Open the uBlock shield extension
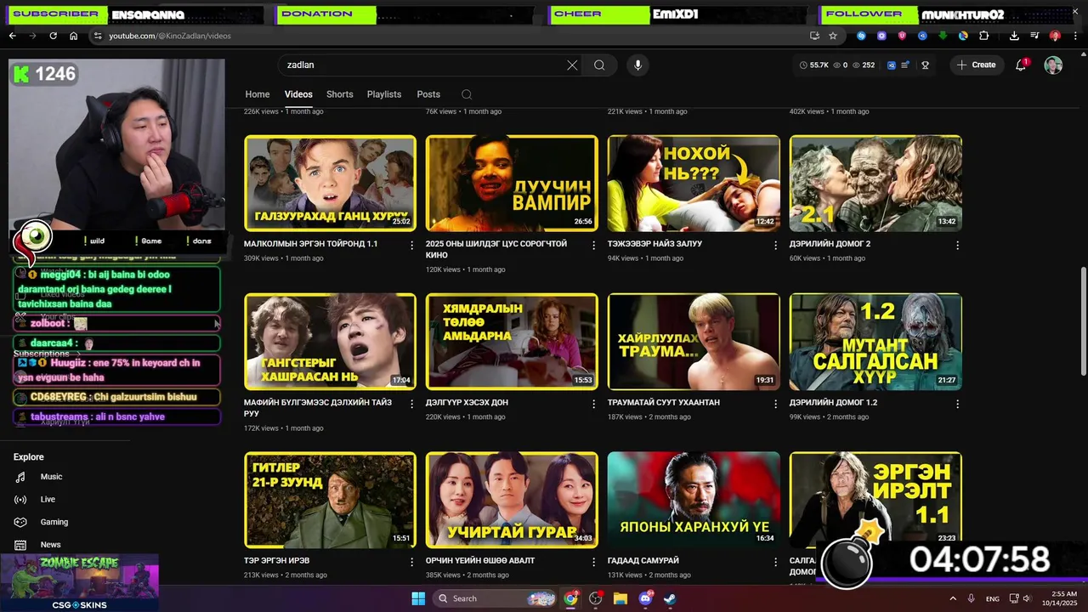This screenshot has width=1088, height=612. [x=902, y=36]
